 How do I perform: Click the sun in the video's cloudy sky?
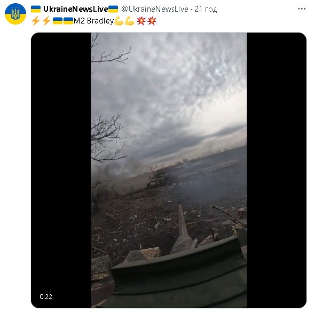[x=217, y=70]
